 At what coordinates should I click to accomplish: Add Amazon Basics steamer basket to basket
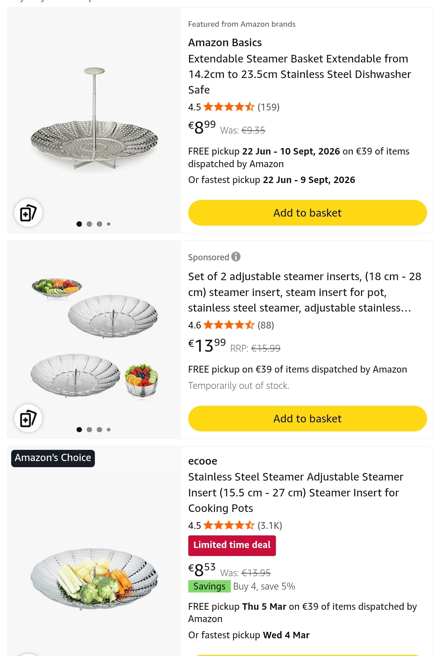[307, 213]
